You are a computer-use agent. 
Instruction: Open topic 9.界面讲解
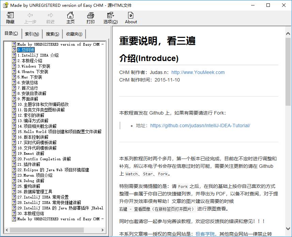click(x=28, y=99)
